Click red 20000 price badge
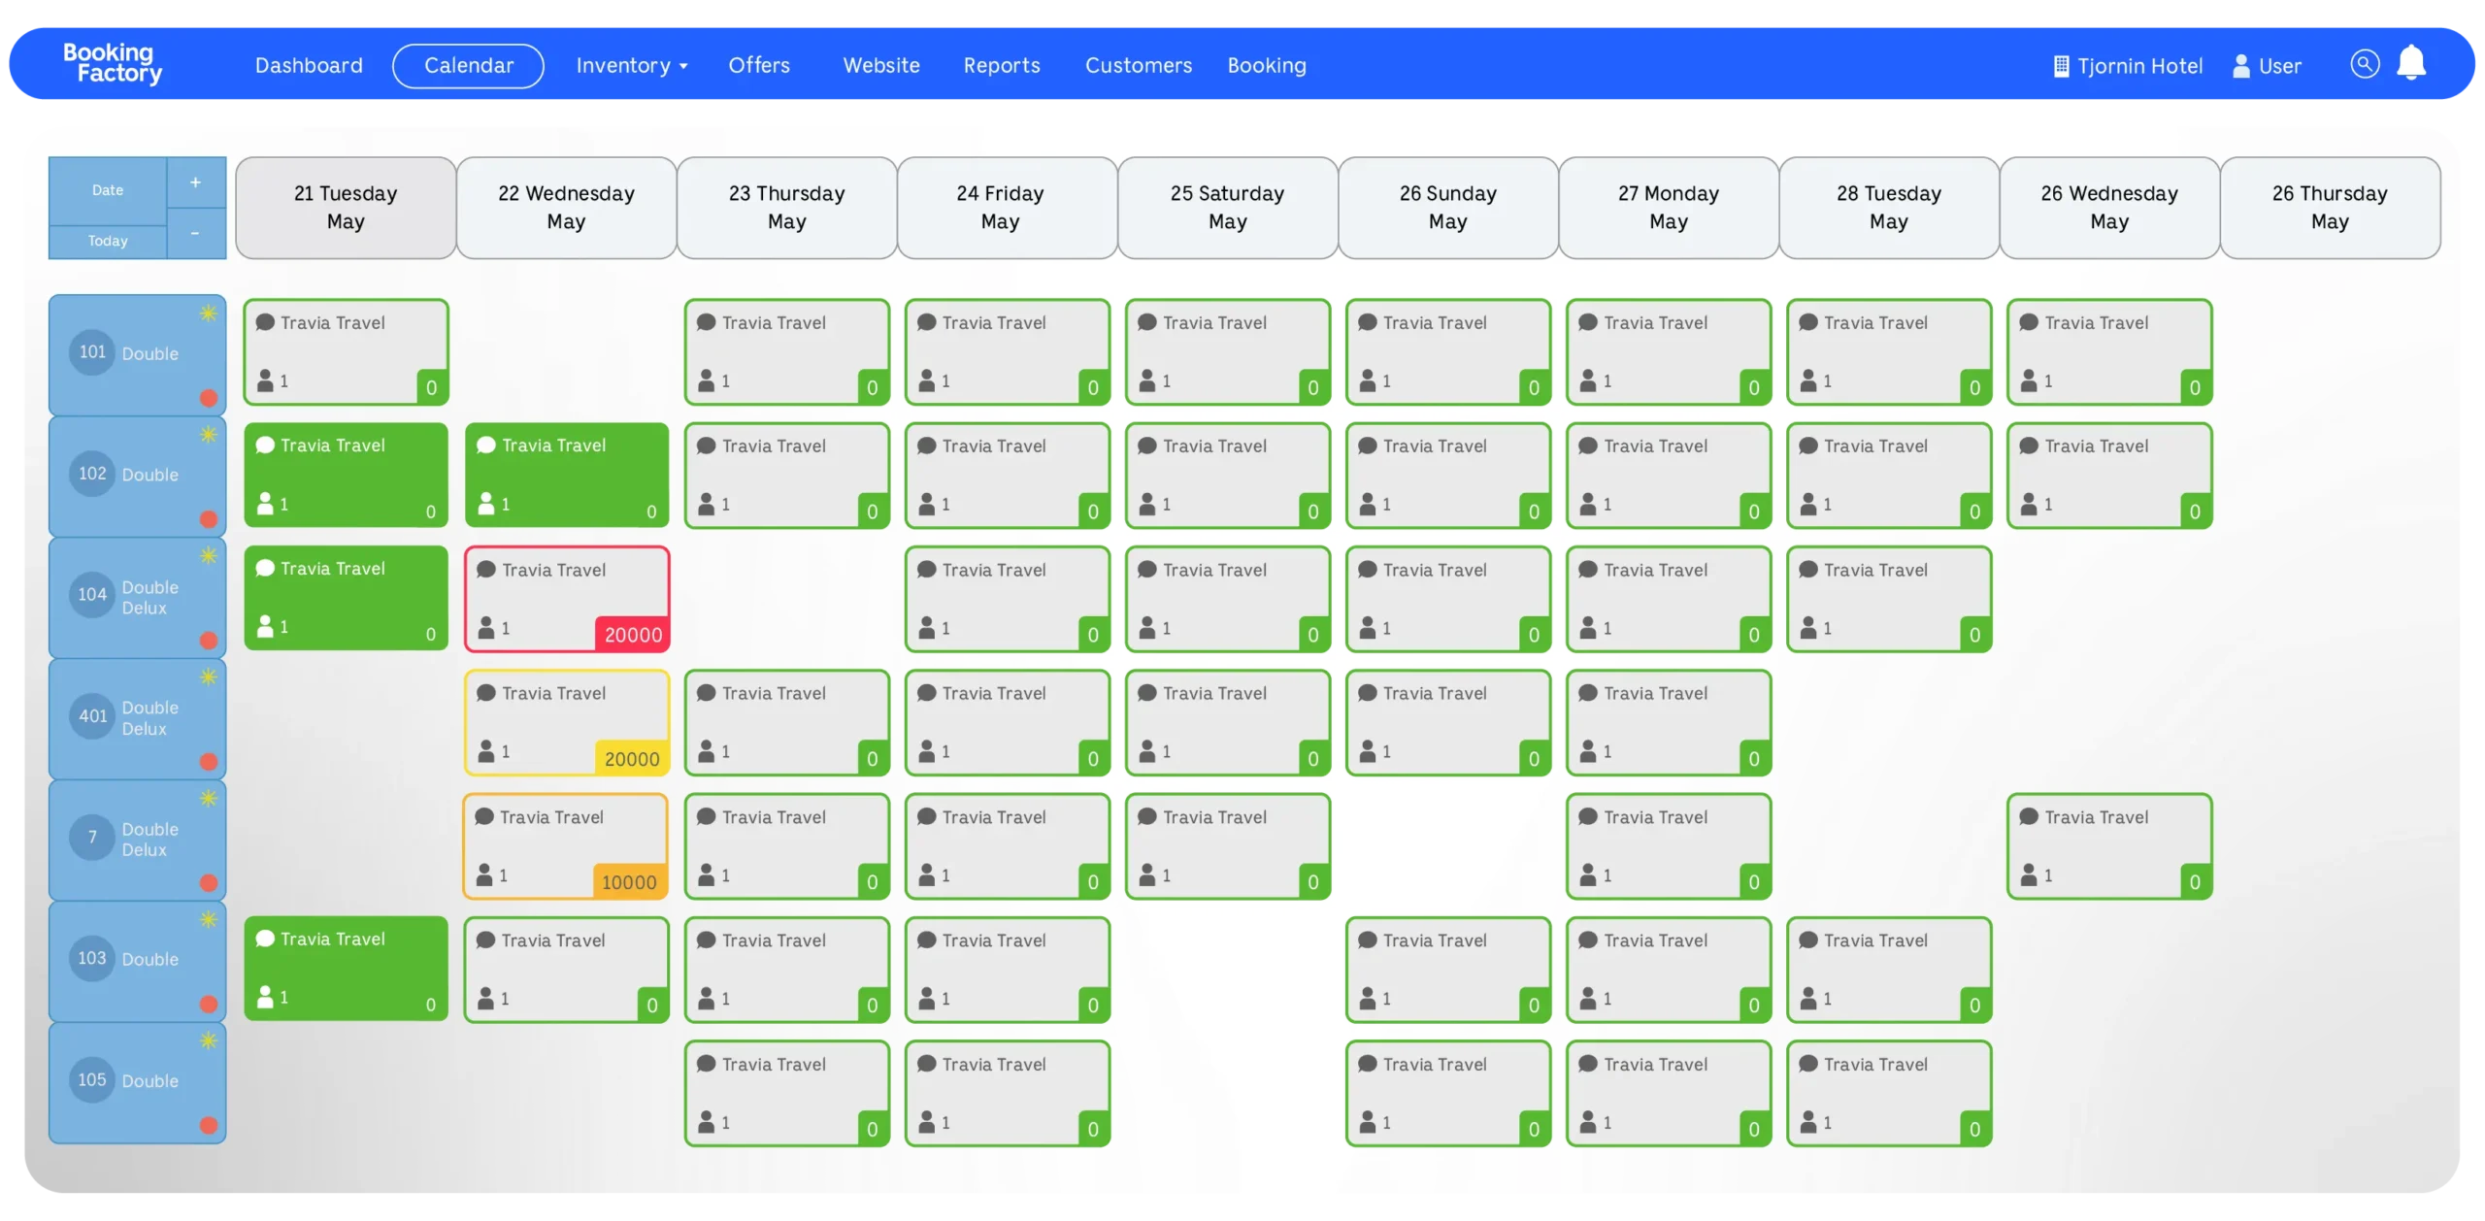 click(632, 634)
